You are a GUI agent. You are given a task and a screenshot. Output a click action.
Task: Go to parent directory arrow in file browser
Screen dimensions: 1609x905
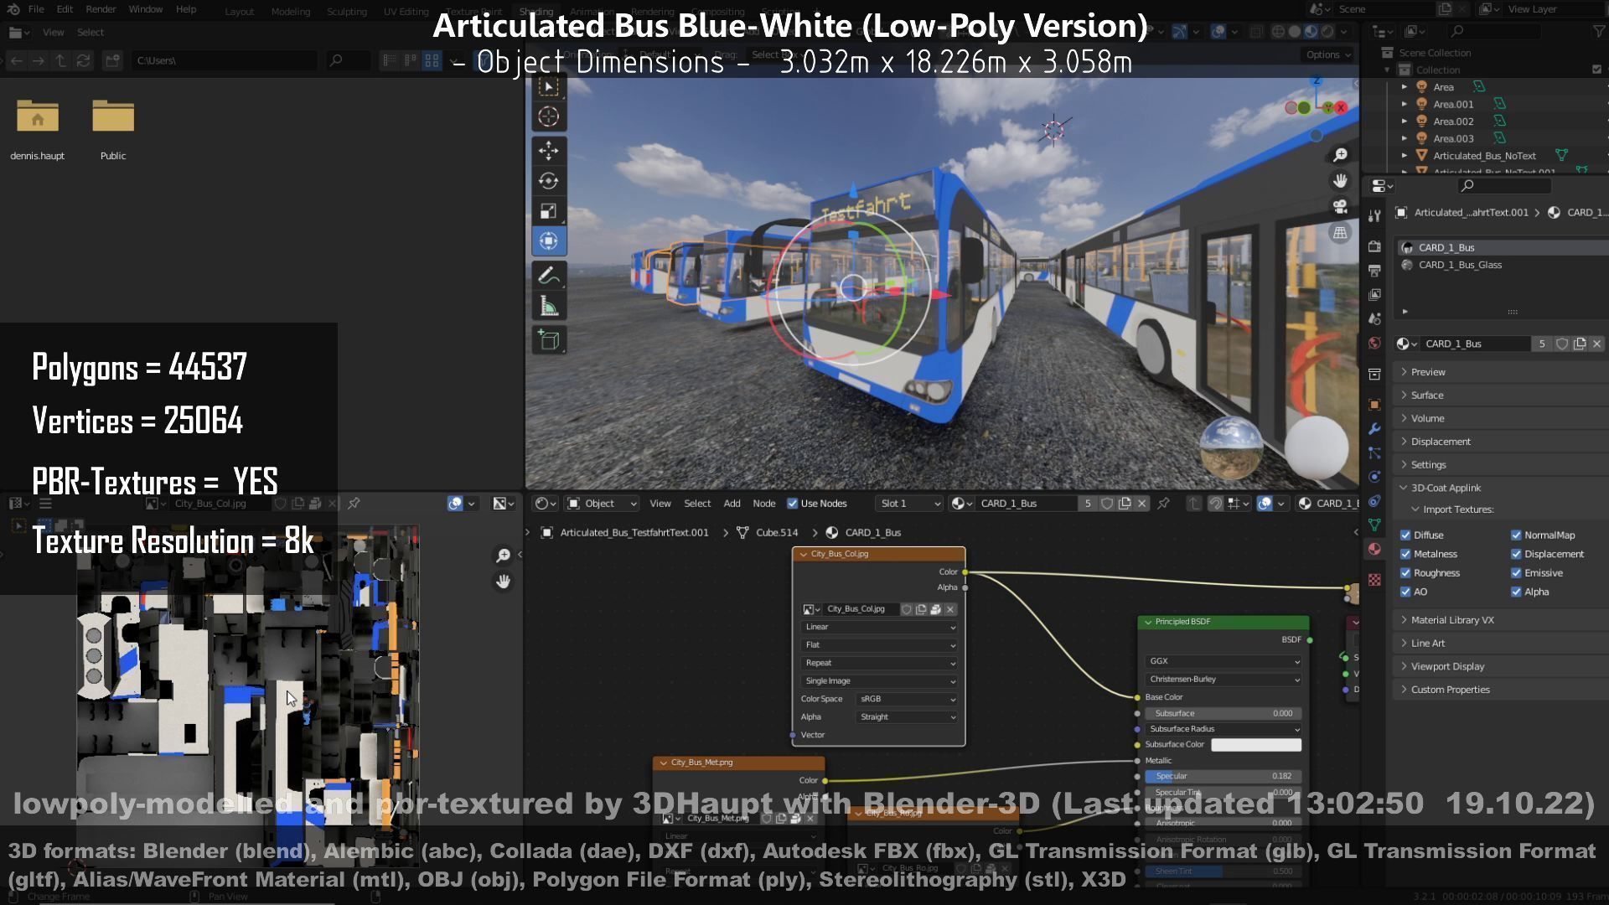pyautogui.click(x=60, y=60)
